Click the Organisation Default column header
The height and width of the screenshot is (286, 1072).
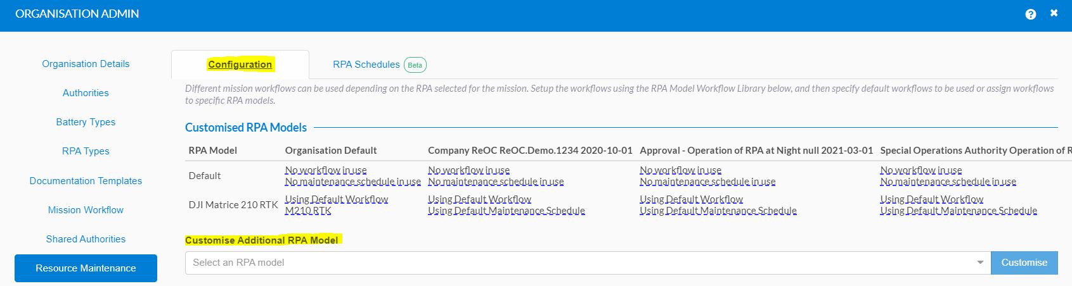click(331, 151)
